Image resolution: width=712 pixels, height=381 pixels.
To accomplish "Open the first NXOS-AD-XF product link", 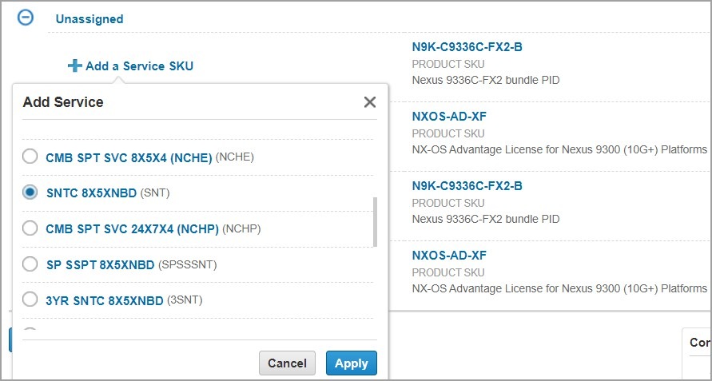I will click(x=449, y=117).
